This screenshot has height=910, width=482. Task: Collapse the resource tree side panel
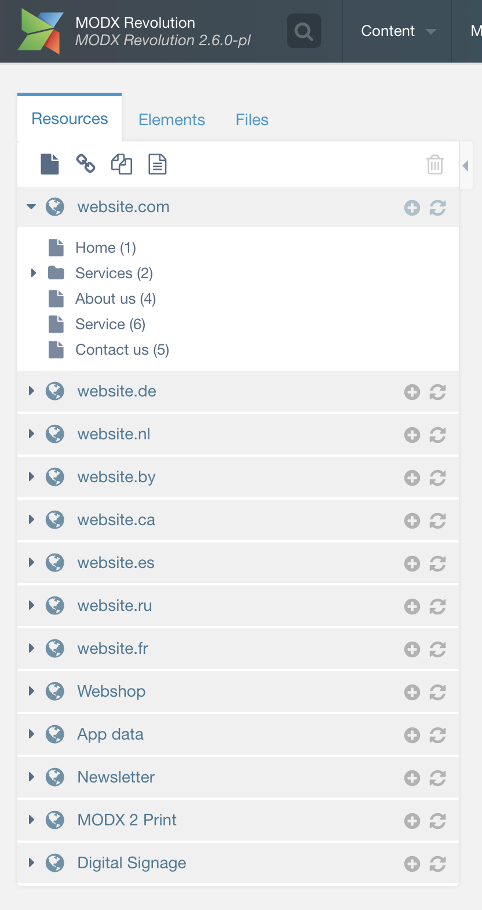pos(466,166)
